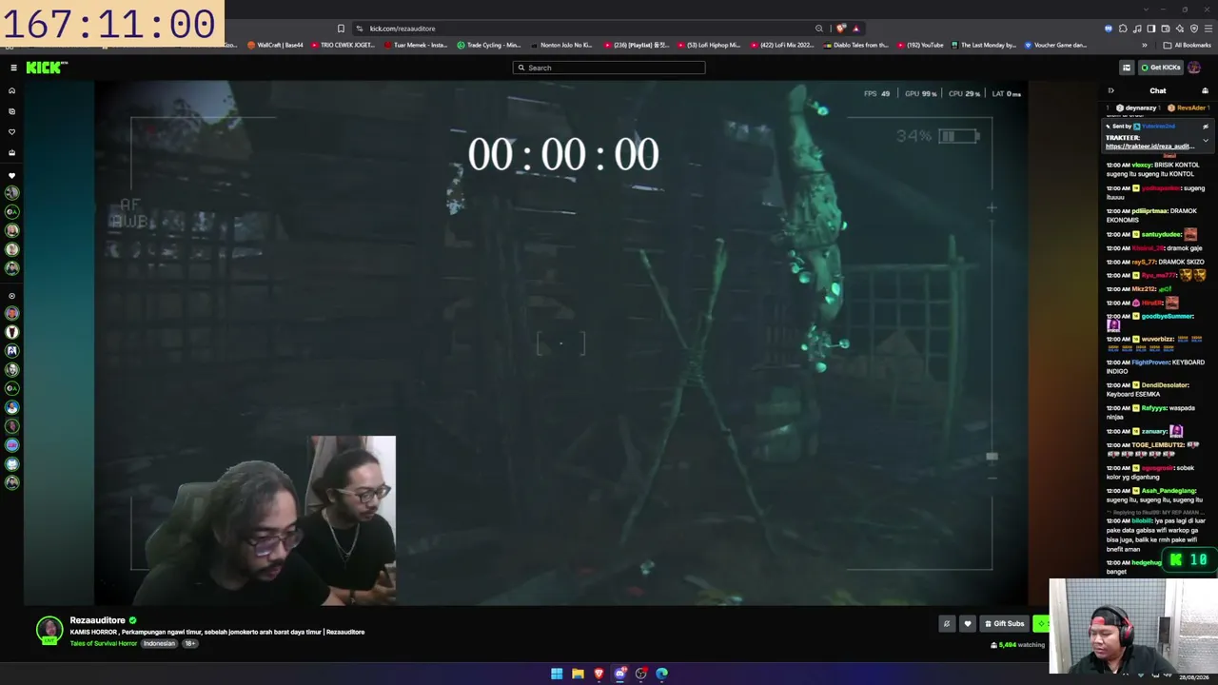Click the Home icon in the sidebar

coord(12,91)
